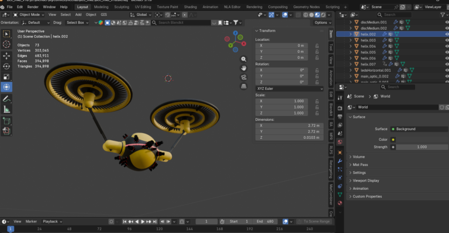Activate the 3D Cursor tool
Screen dimensions: 449x233
tap(6, 44)
